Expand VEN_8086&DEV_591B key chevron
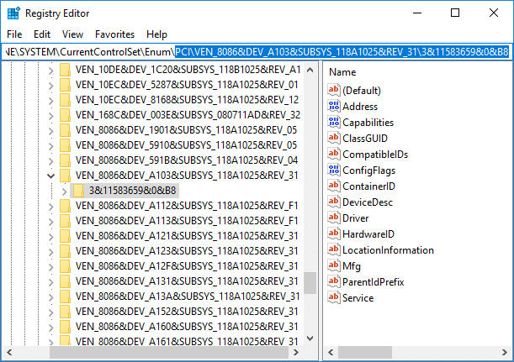 [x=50, y=161]
